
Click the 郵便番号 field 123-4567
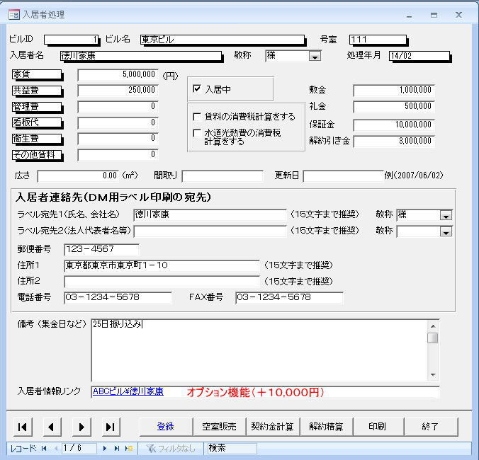click(102, 250)
